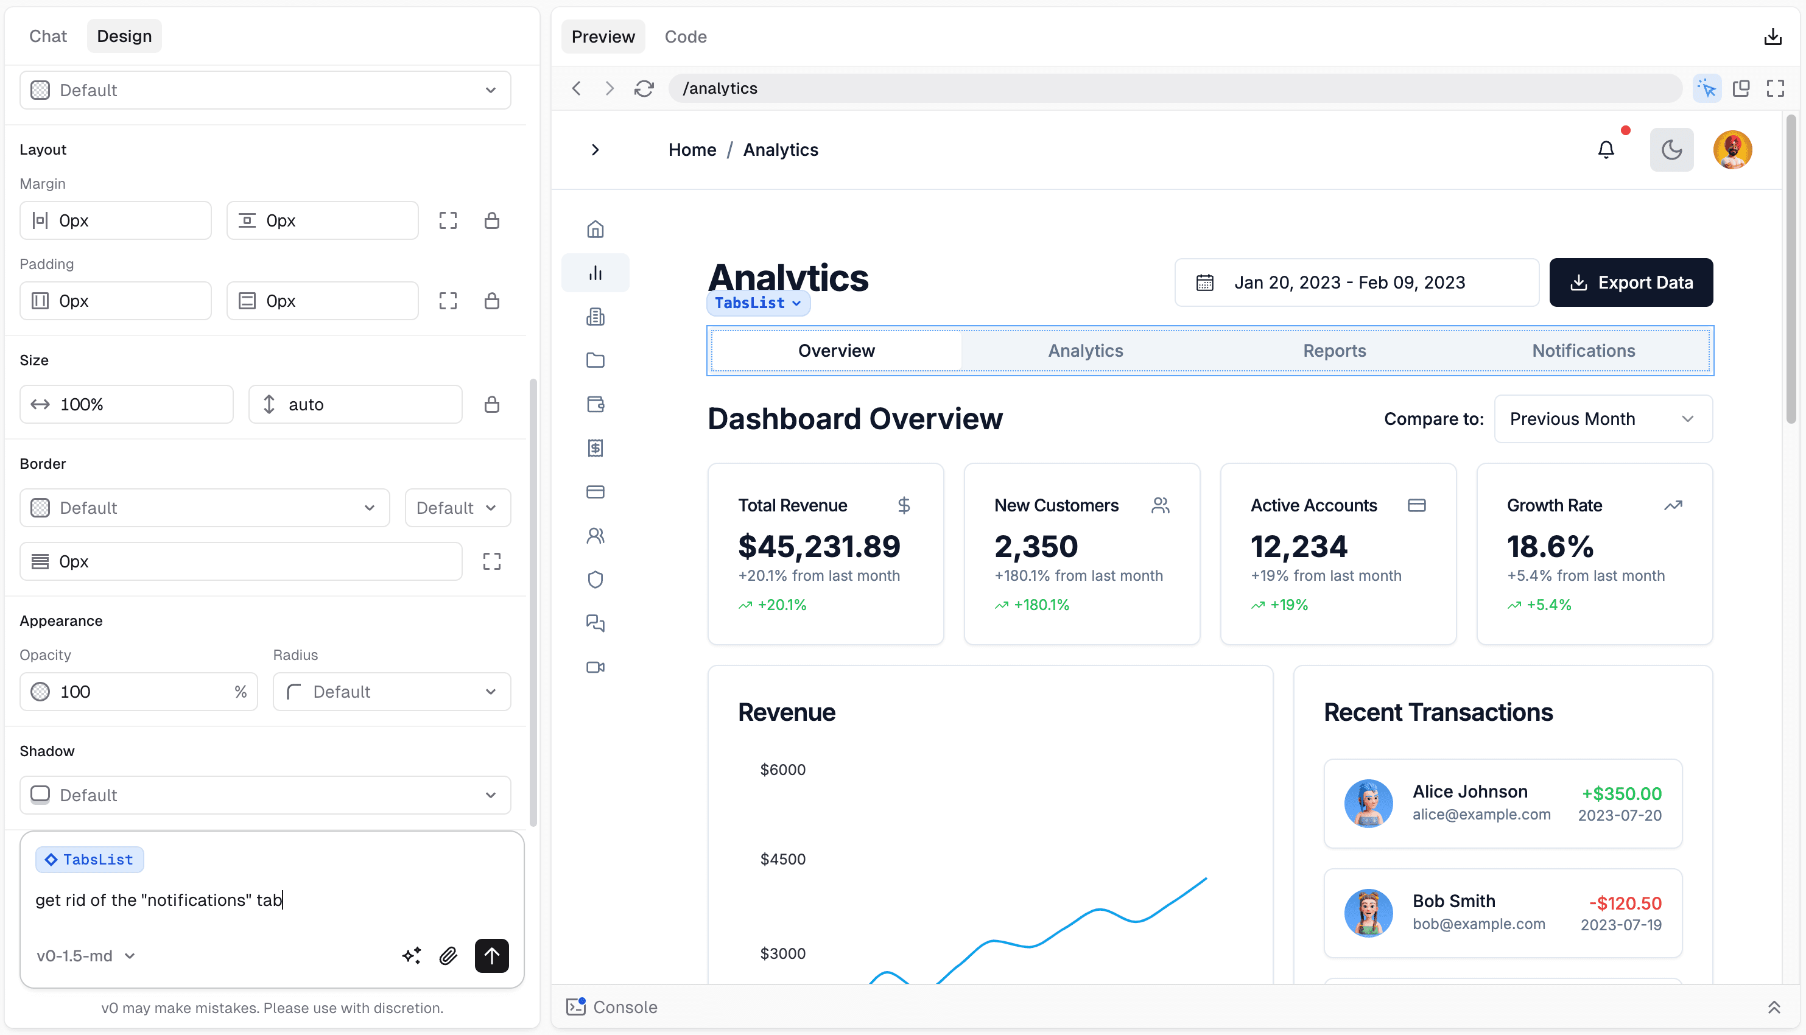Screen dimensions: 1806x1035
Task: Toggle dark mode with moon button
Action: (1671, 149)
